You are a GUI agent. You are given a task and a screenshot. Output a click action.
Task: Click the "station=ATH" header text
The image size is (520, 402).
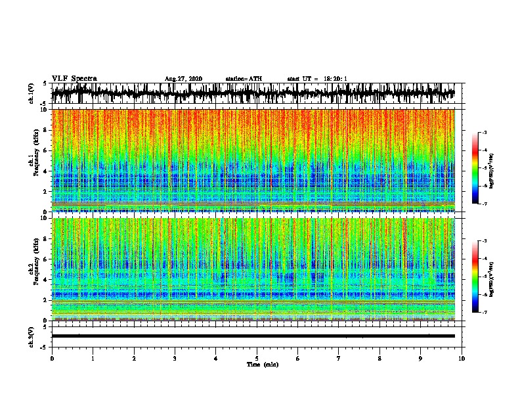(x=244, y=79)
